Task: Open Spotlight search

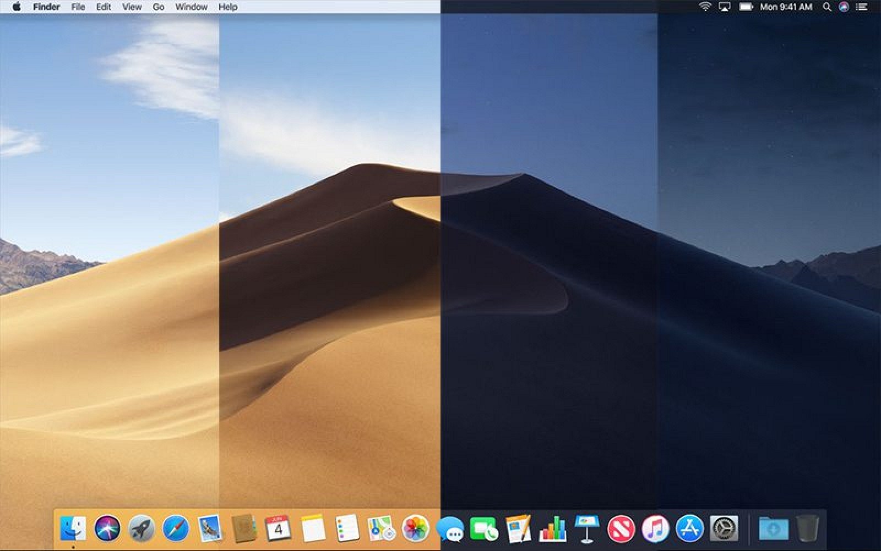Action: (825, 7)
